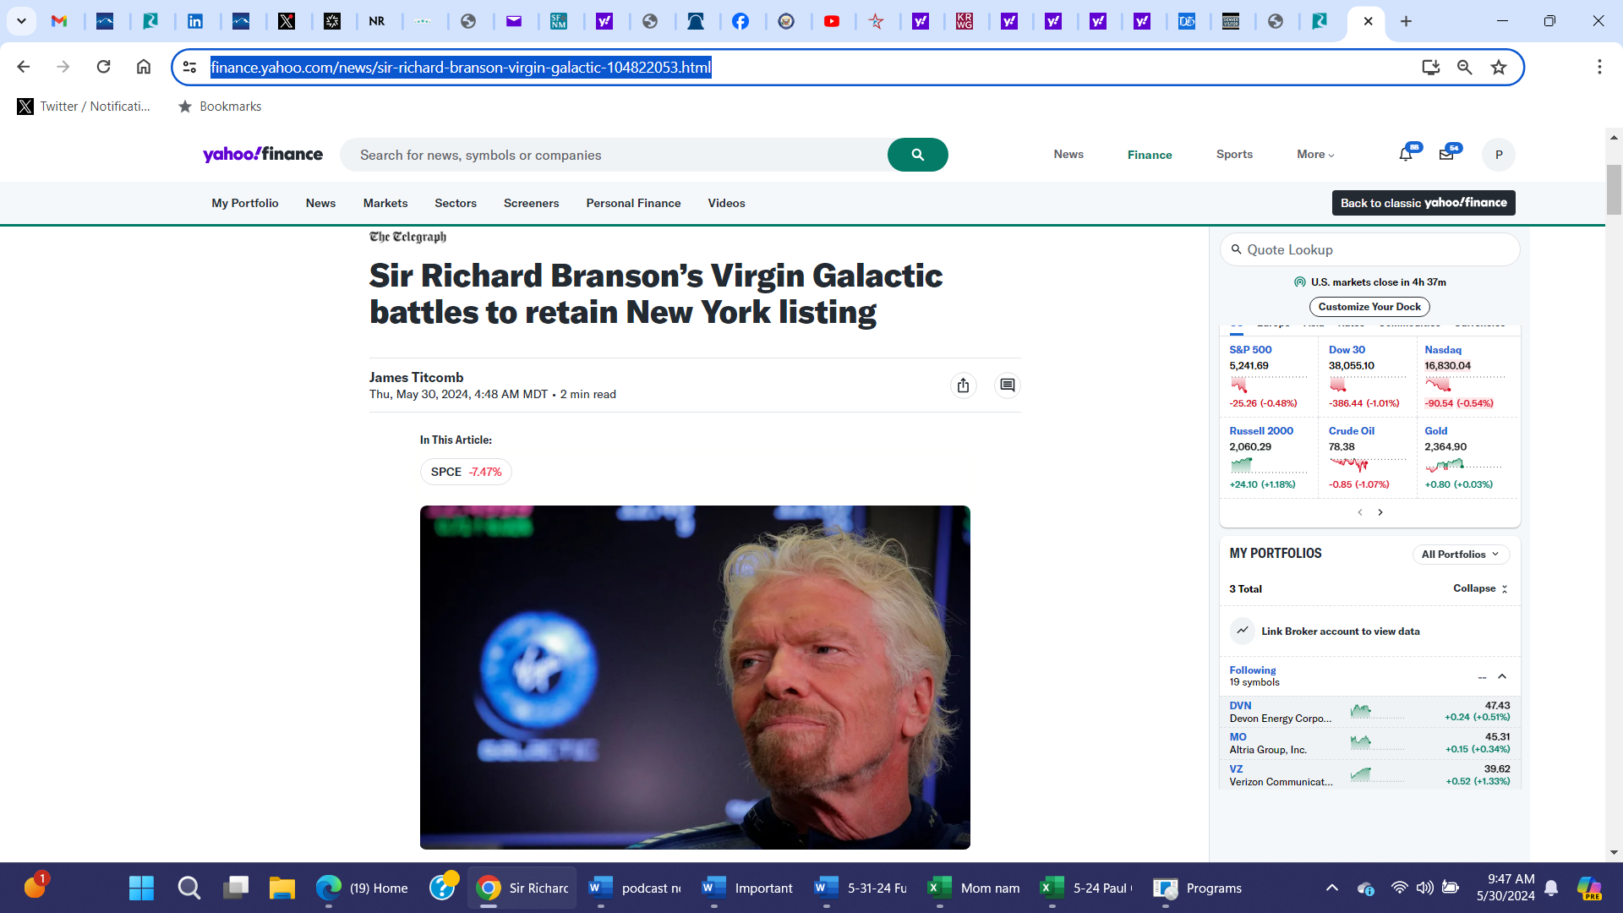Open the Markets menu item
The height and width of the screenshot is (913, 1623).
[385, 203]
